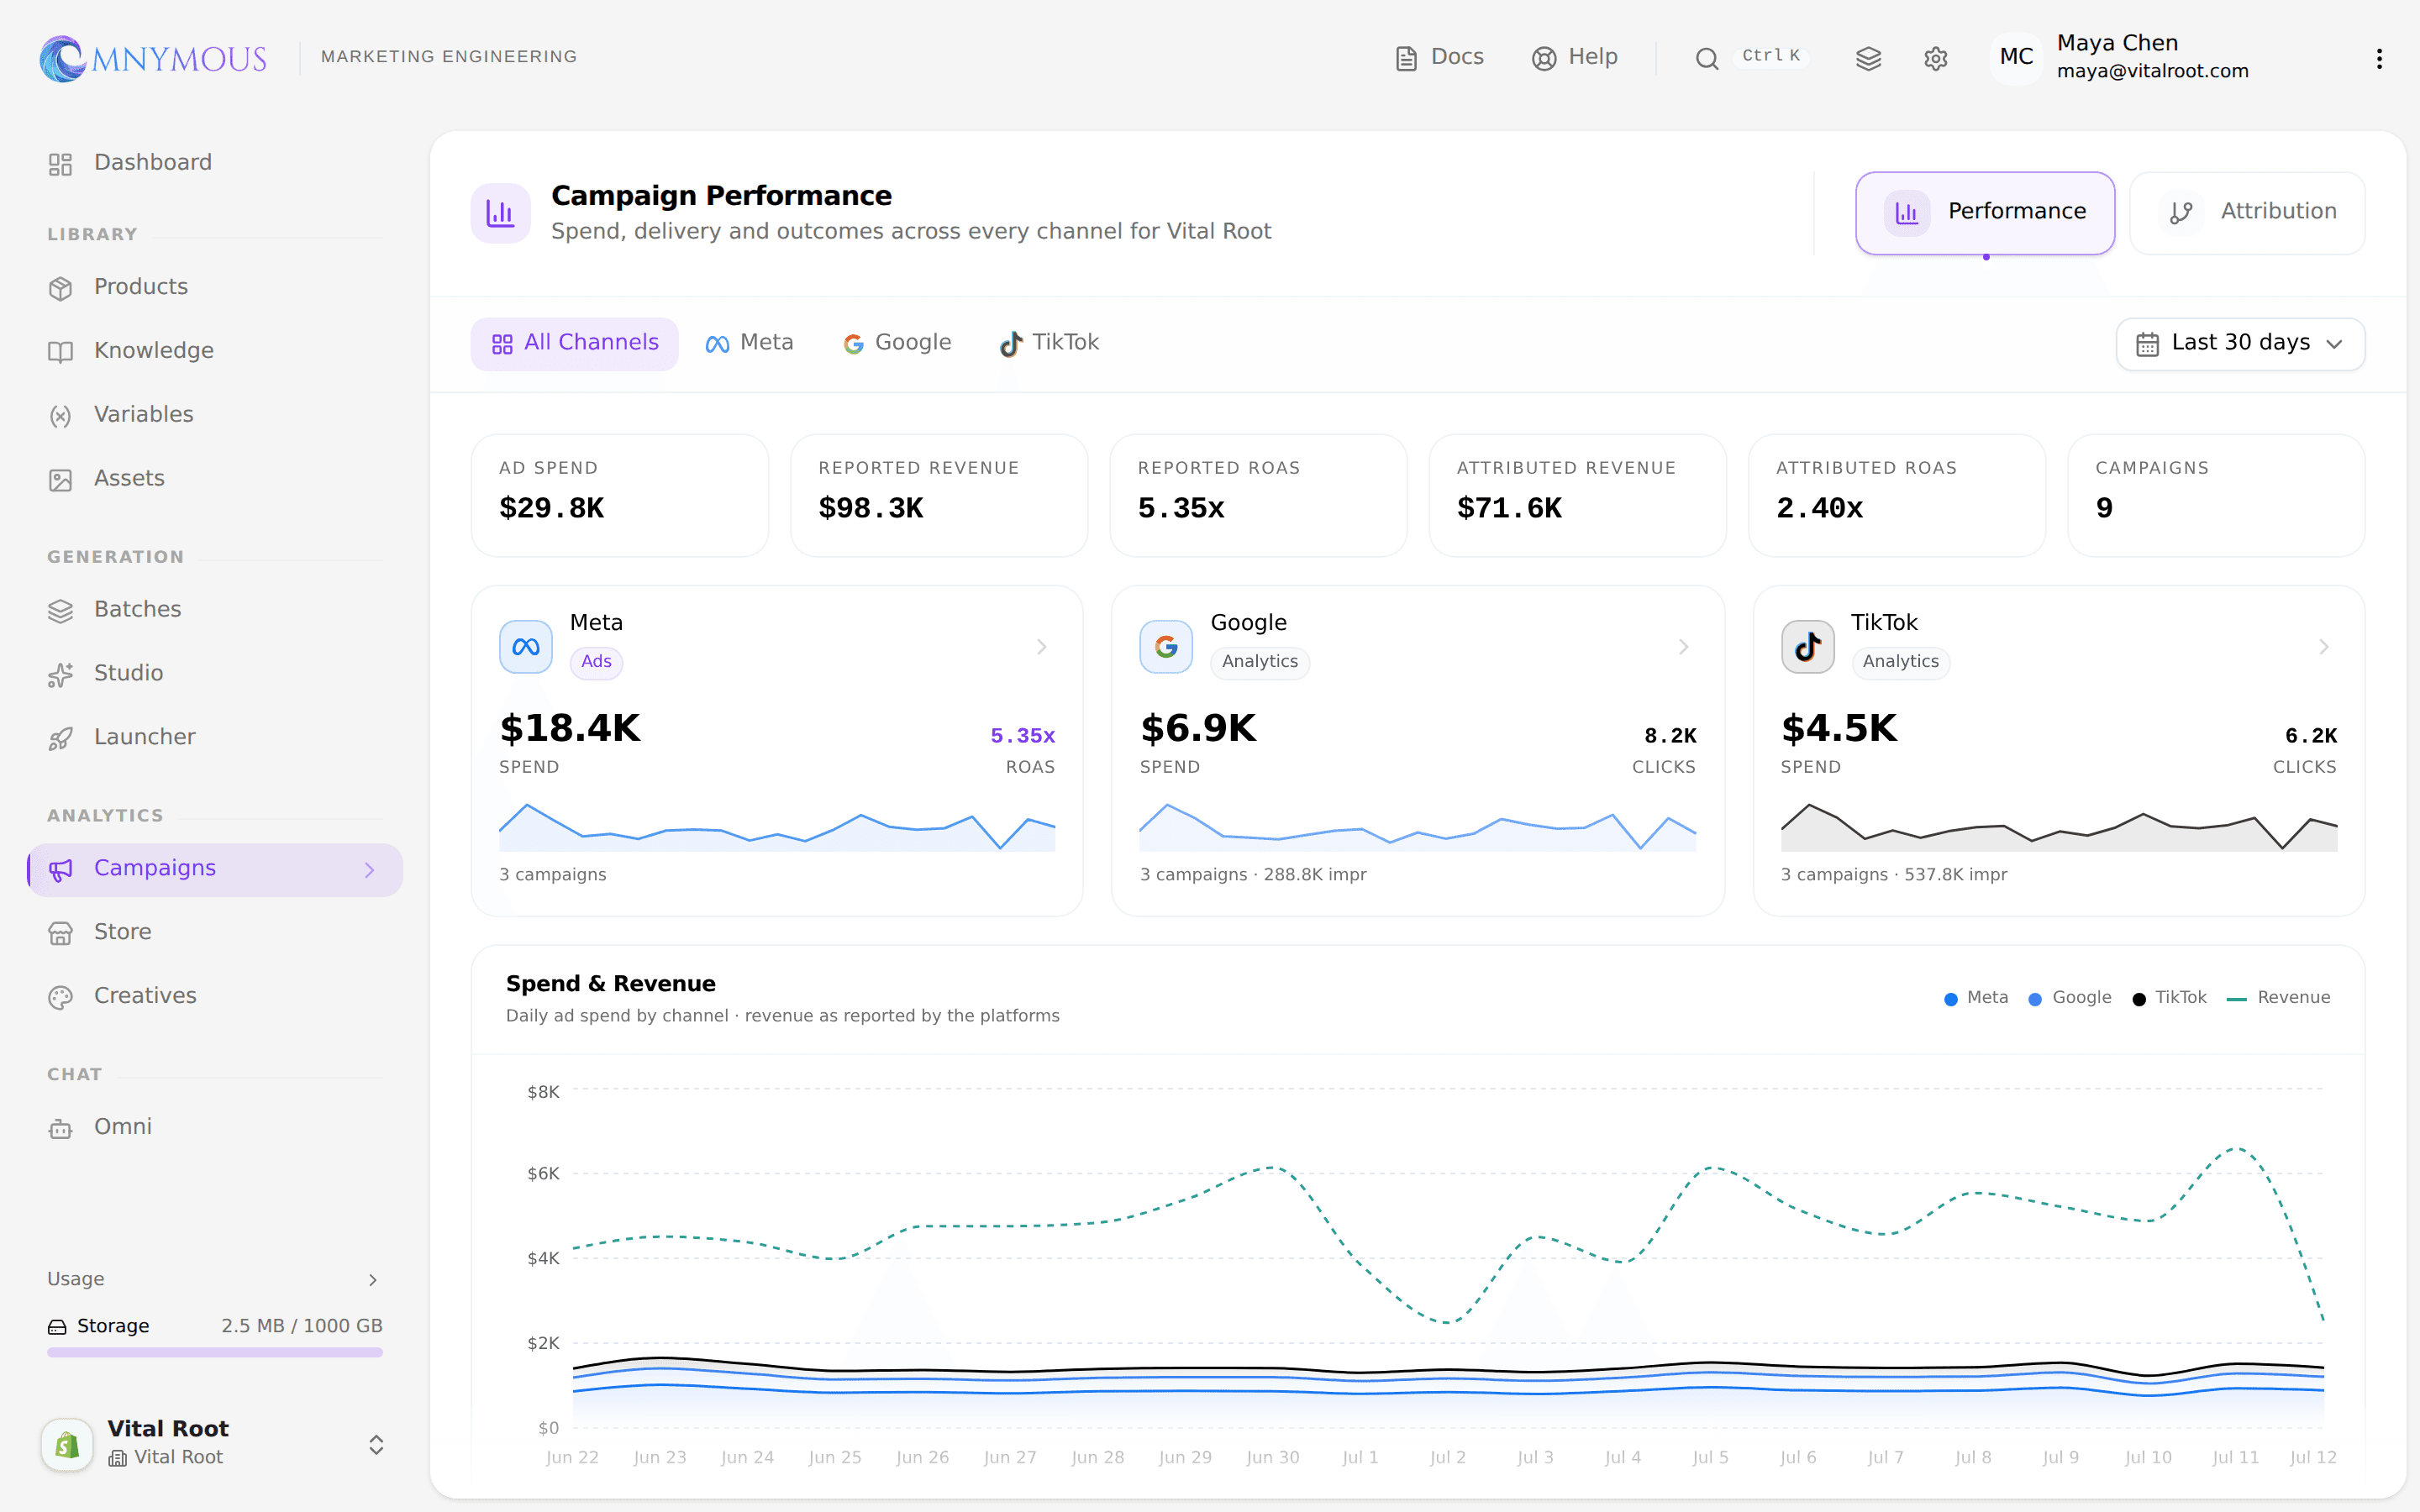Click the Creatives palette icon
The width and height of the screenshot is (2420, 1512).
point(61,998)
